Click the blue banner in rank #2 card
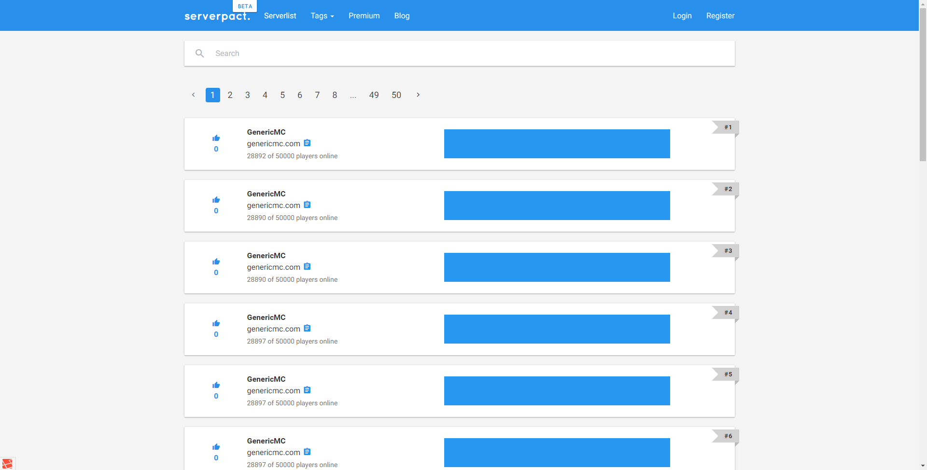 point(557,206)
